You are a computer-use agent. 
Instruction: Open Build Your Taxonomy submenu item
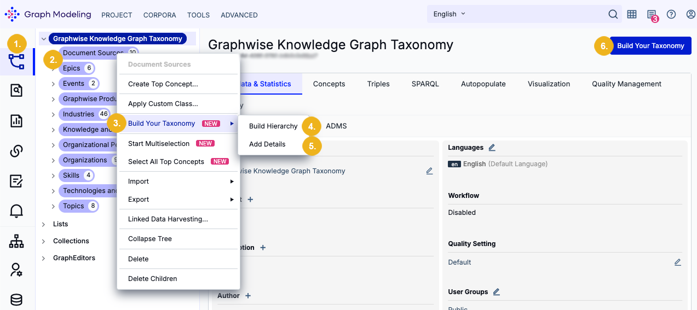(178, 124)
